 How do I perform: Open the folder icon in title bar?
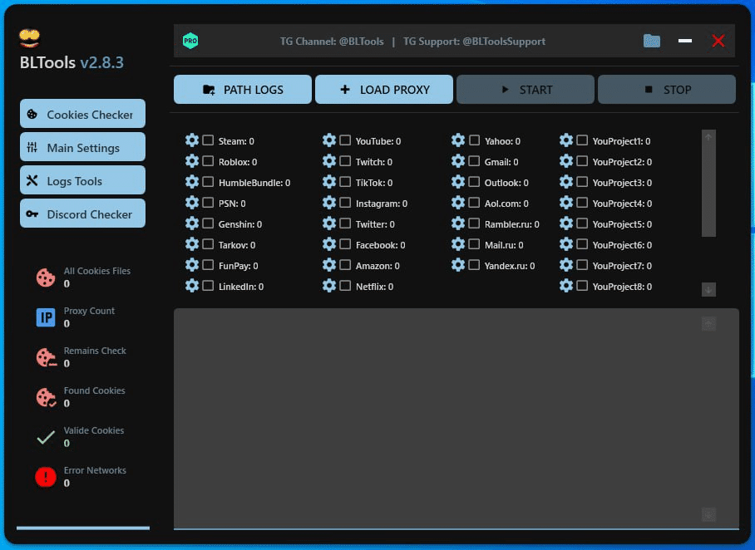(x=652, y=41)
